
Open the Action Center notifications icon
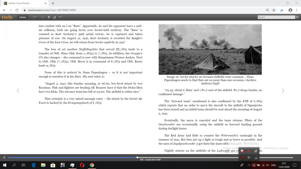tap(294, 165)
